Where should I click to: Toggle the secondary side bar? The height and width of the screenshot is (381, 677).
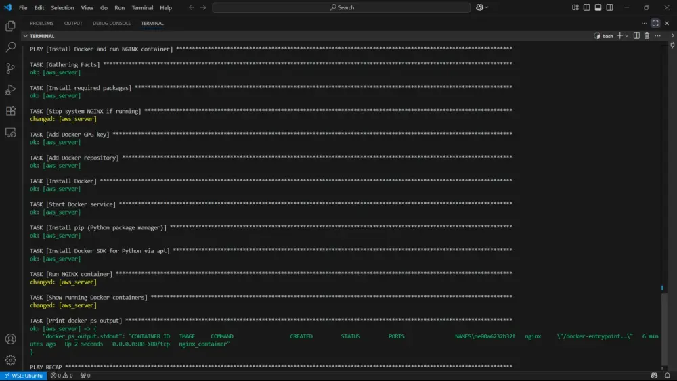[x=610, y=7]
